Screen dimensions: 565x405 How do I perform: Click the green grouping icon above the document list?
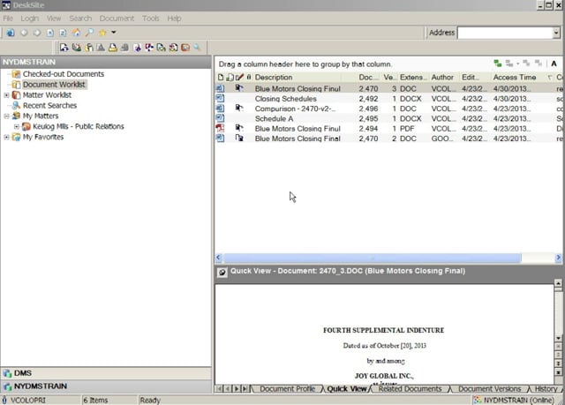(498, 64)
